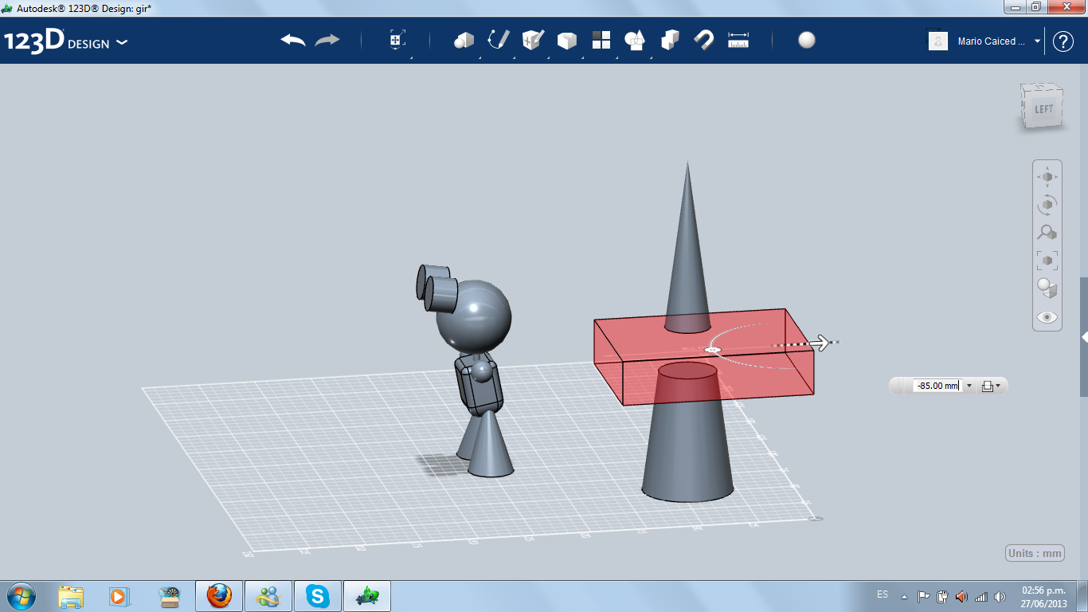1088x612 pixels.
Task: Redo the undone action
Action: tap(327, 40)
